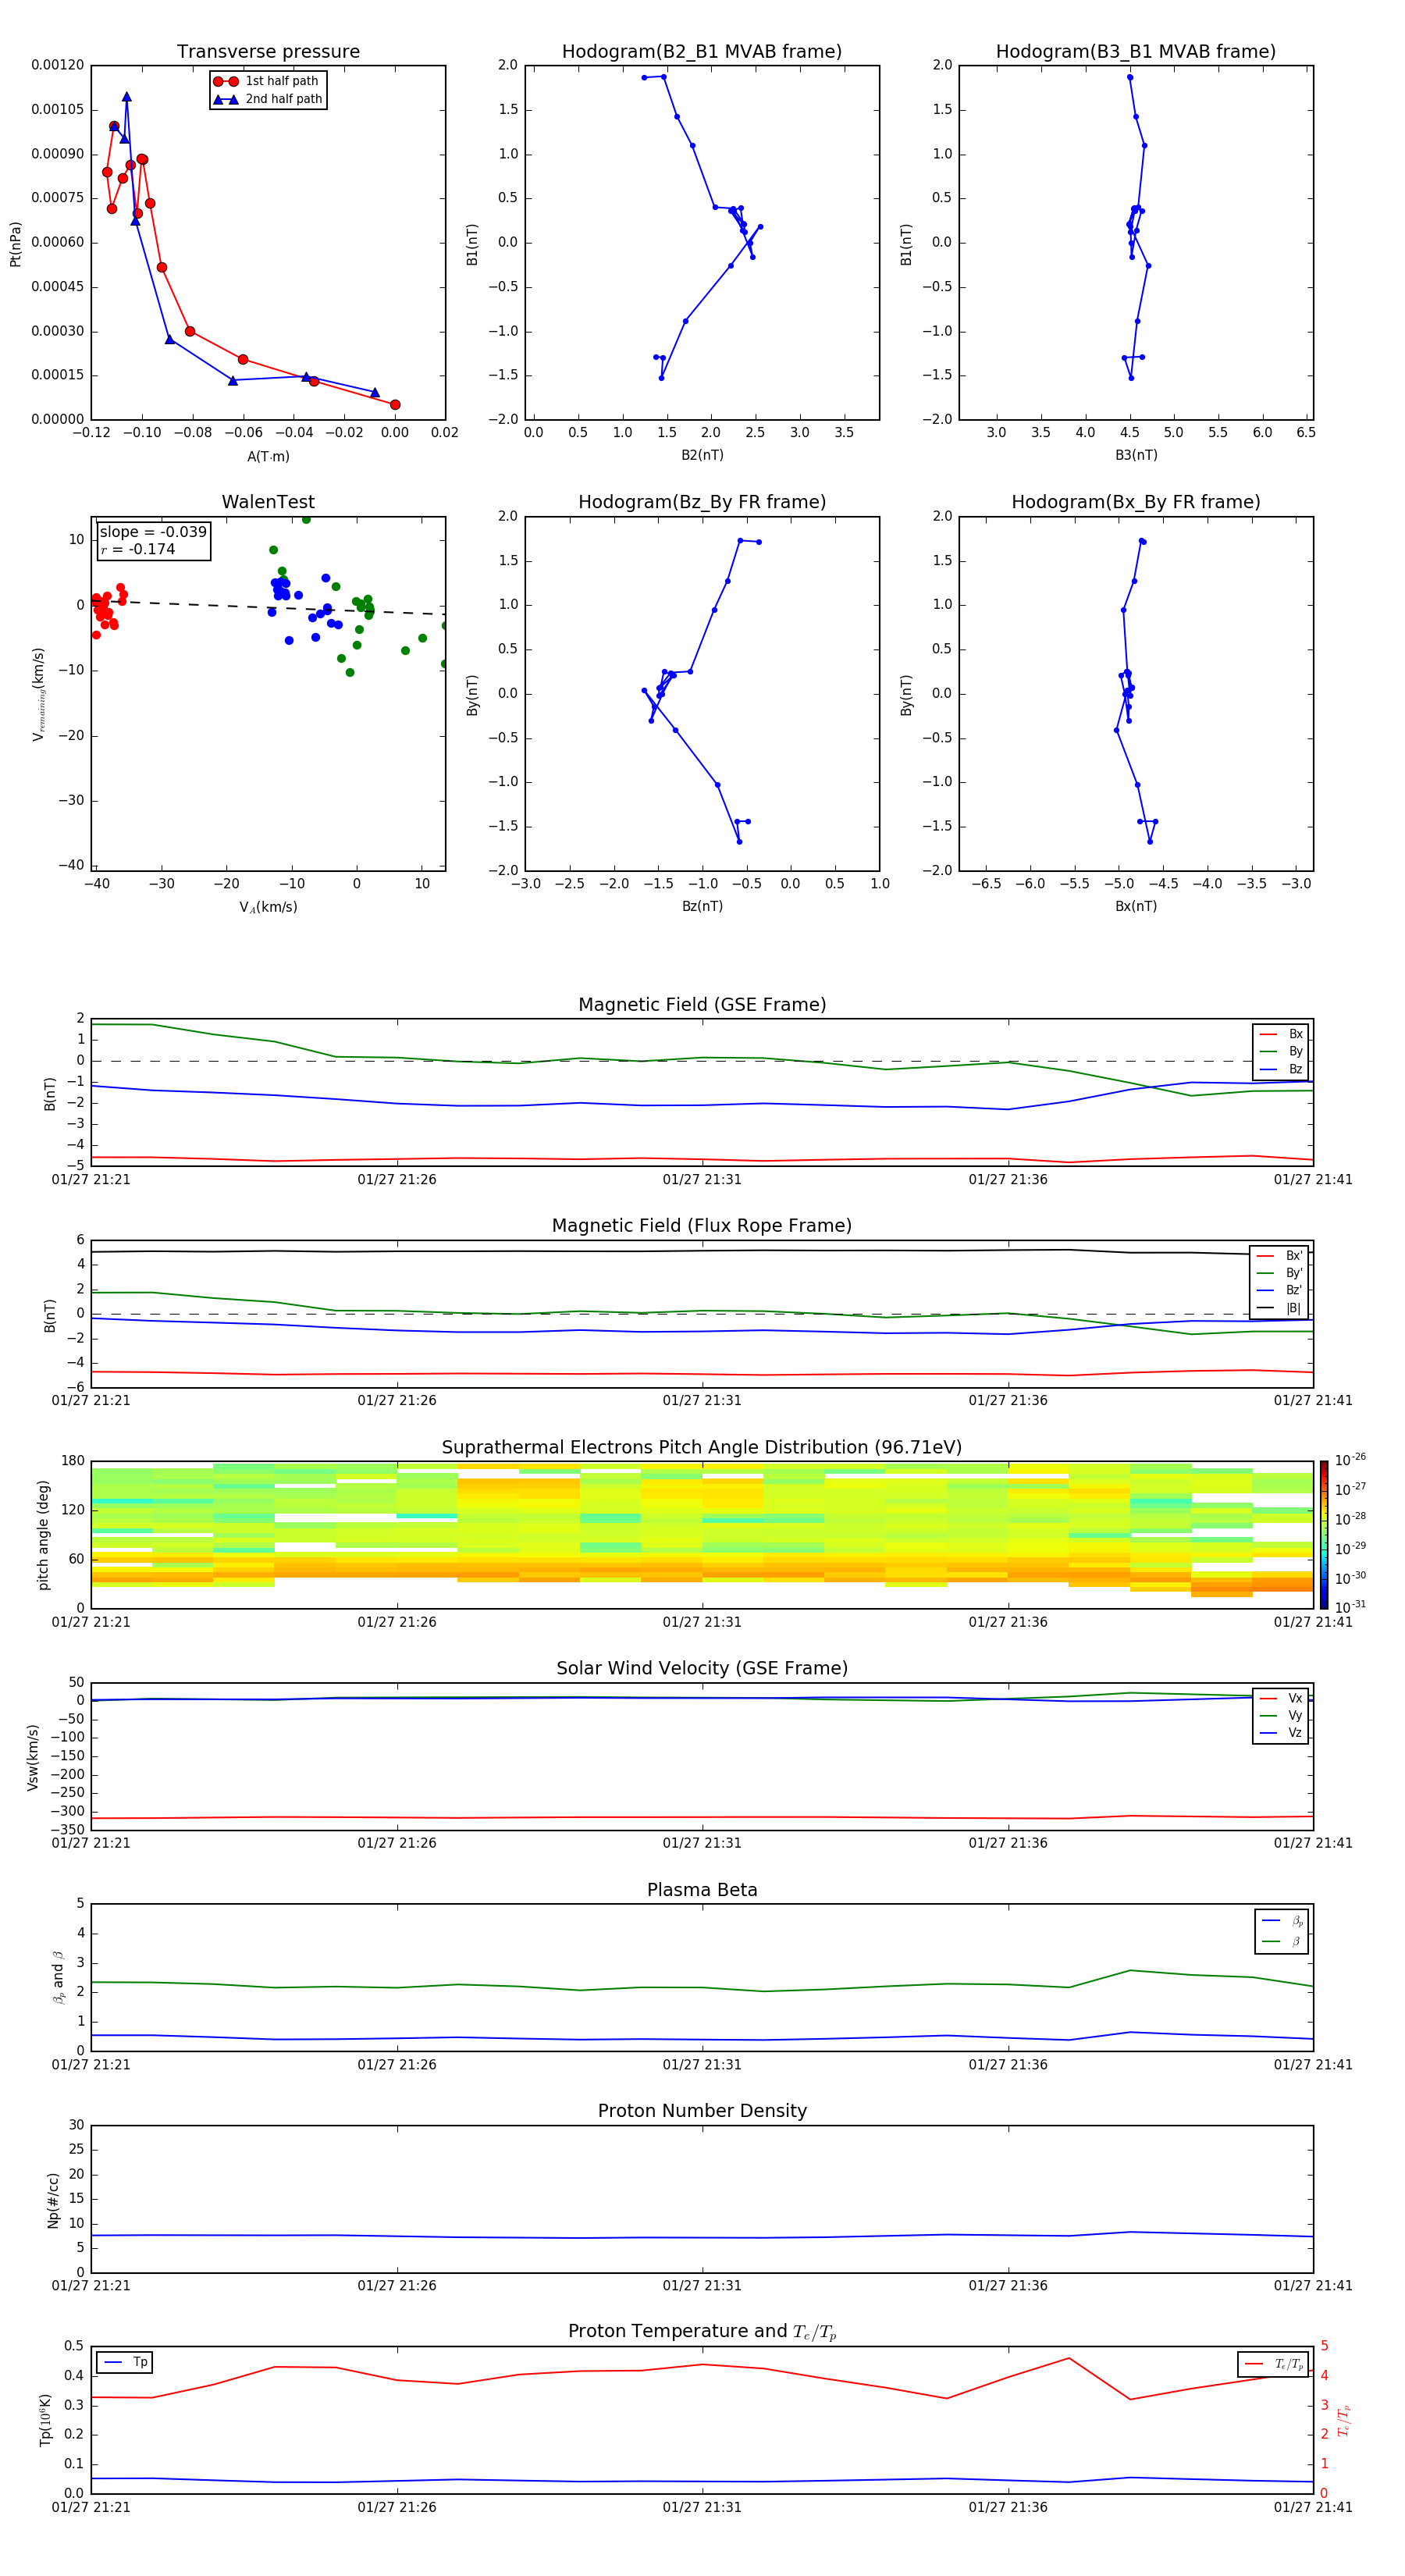Click "Bx'" legend entry in Flux Rope panel
Screen dimensions: 1405x2576
(x=1280, y=1256)
